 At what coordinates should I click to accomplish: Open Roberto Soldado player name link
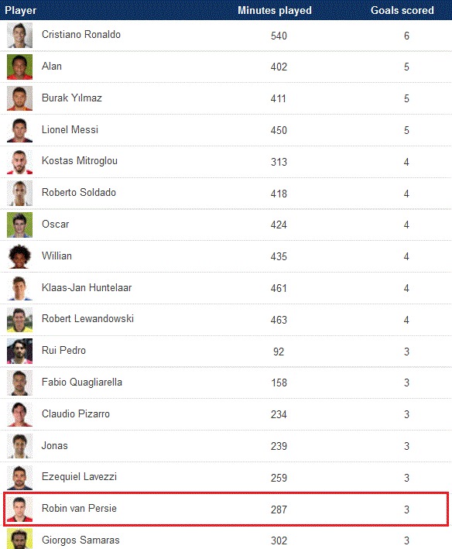(x=79, y=193)
